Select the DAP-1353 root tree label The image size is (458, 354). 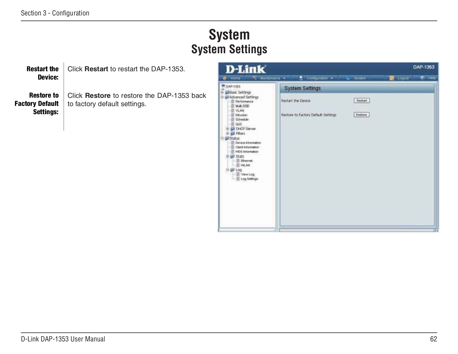click(233, 86)
